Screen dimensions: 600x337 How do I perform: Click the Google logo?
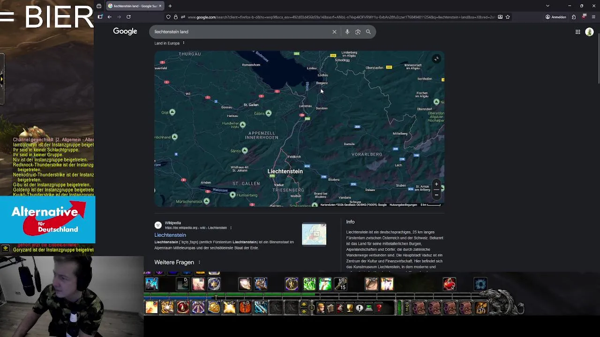(125, 31)
